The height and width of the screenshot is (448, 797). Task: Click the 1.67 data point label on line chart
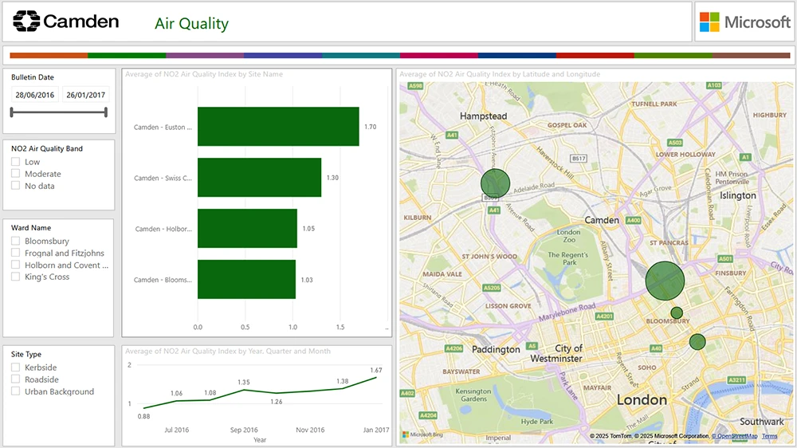pos(376,370)
